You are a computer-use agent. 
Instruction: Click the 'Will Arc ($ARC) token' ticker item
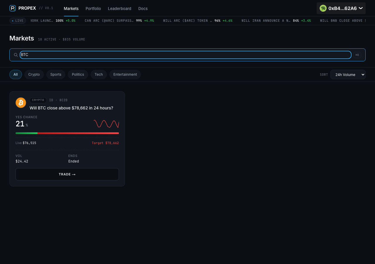pyautogui.click(x=198, y=21)
